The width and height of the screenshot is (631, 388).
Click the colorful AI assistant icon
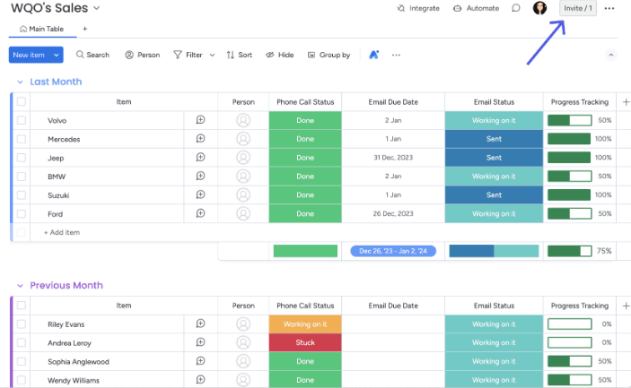[374, 55]
